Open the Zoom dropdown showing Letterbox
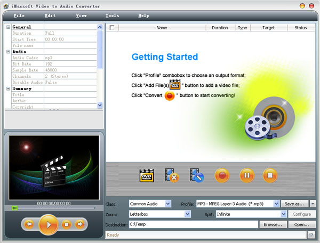Viewport: 320px width, 243px height. [187, 214]
